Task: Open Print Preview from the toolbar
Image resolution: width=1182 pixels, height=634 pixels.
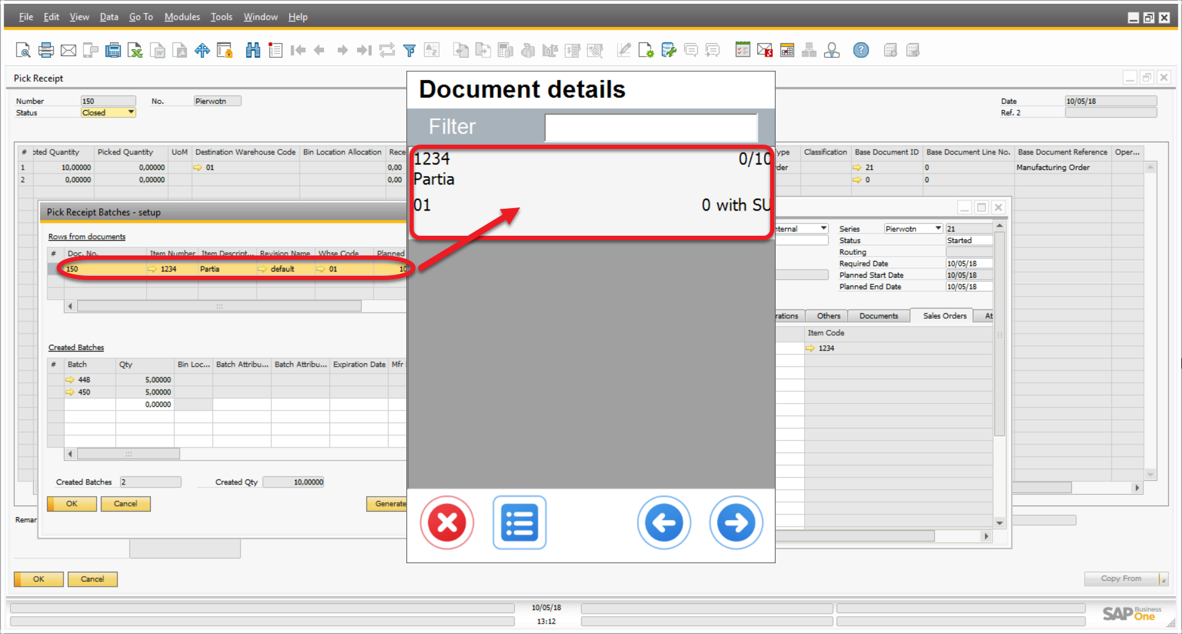Action: [x=23, y=50]
